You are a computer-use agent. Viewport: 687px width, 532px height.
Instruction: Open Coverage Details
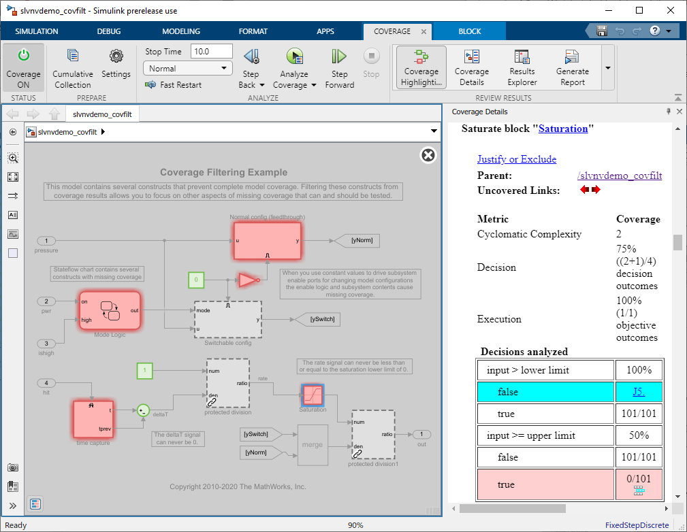pos(471,68)
